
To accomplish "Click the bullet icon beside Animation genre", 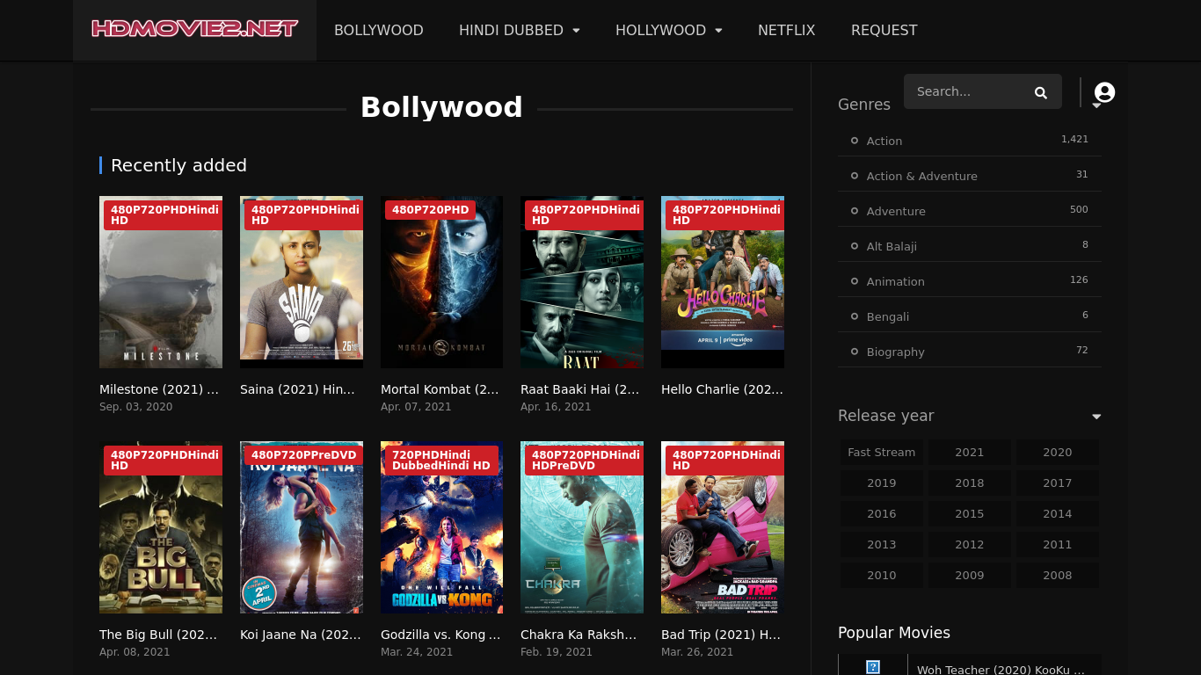I will click(x=854, y=280).
